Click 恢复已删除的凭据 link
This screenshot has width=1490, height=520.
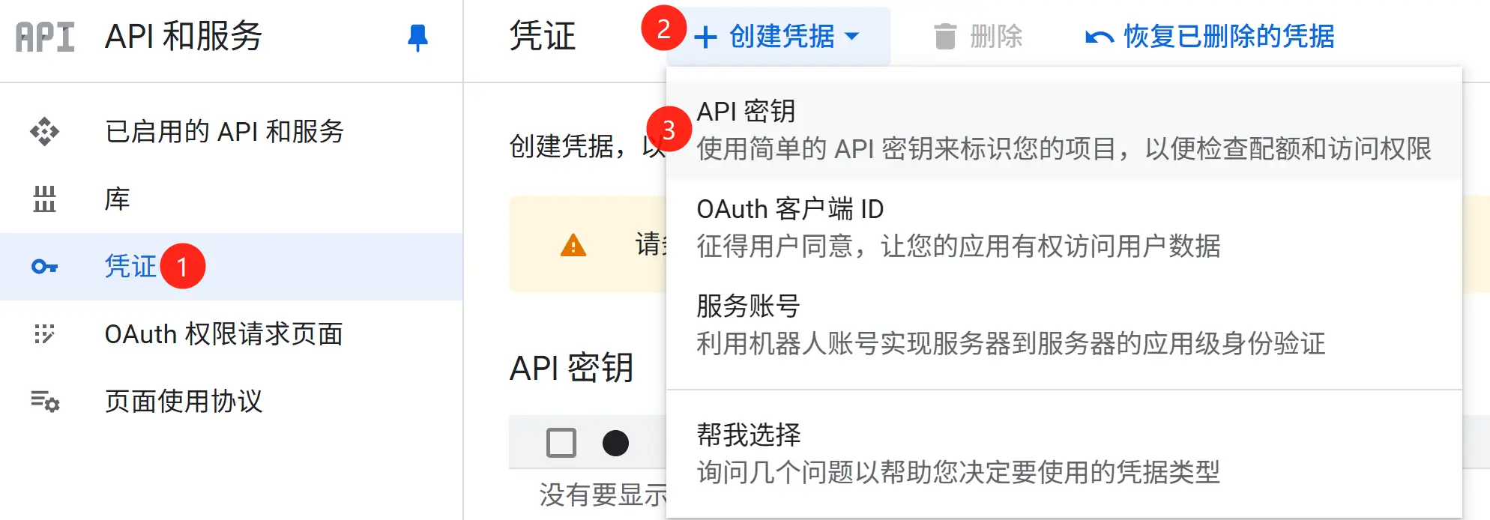click(x=1229, y=36)
